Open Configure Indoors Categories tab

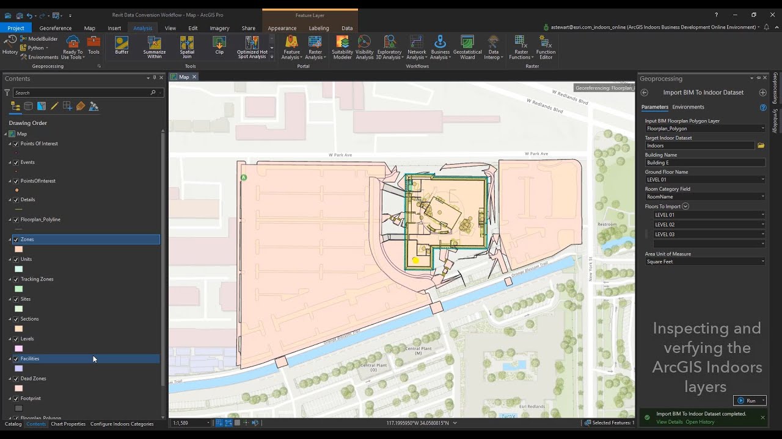(122, 424)
